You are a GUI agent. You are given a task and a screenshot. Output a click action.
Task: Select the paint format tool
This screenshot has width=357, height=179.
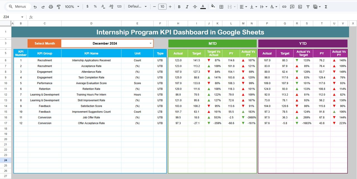click(59, 6)
